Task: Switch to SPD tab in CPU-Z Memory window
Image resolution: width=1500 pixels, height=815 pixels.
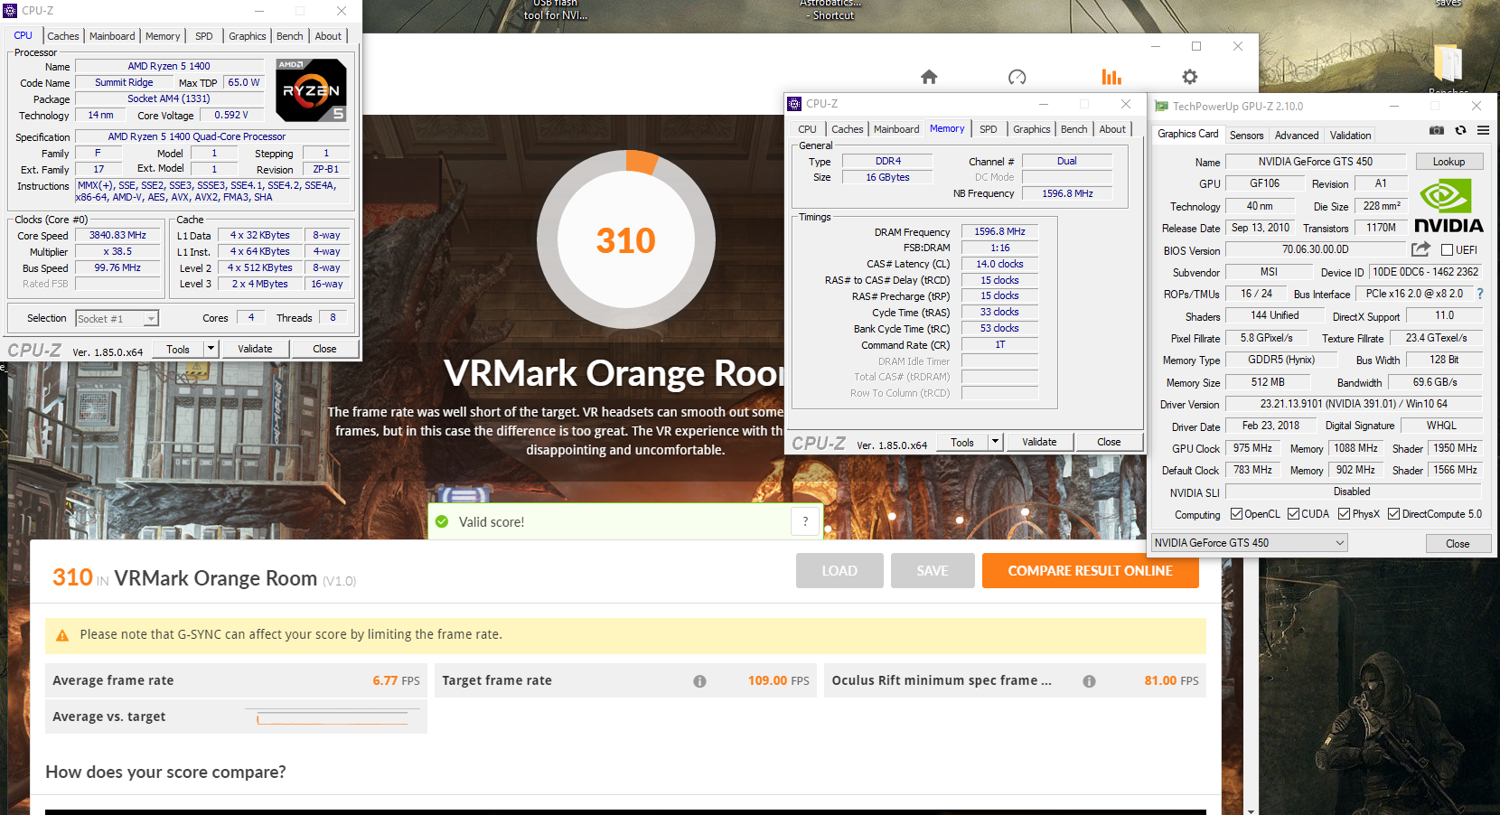Action: pos(989,129)
